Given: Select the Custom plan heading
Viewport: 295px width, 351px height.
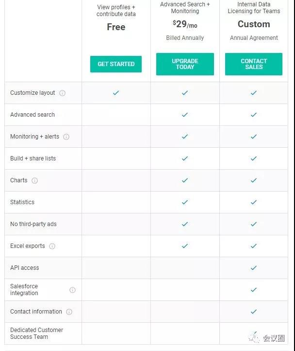Looking at the screenshot, I should click(x=254, y=24).
